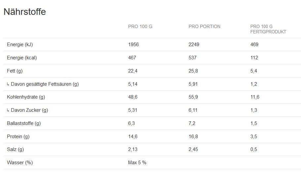
Task: Select the PRO 100 G FERTIGPRODUKT header
Action: click(268, 29)
